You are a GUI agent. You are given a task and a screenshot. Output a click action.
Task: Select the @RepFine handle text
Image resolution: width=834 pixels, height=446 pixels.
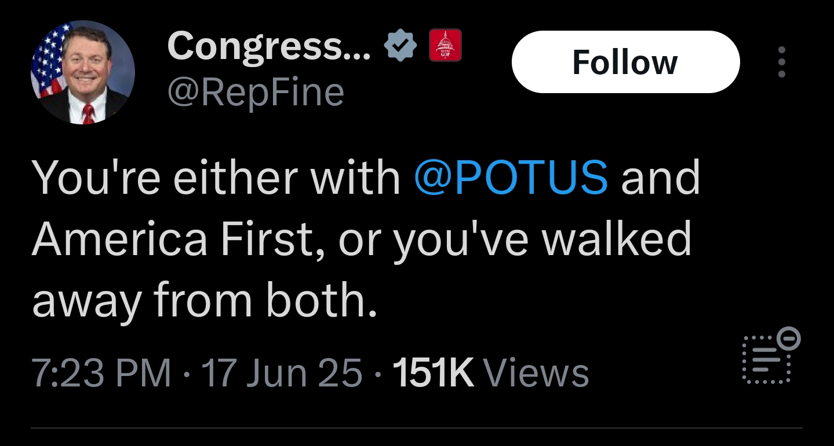pos(256,93)
